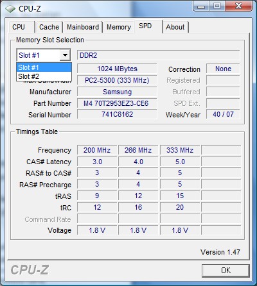Image resolution: width=257 pixels, height=286 pixels.
Task: Click the serial number 741C8162
Action: click(x=117, y=114)
